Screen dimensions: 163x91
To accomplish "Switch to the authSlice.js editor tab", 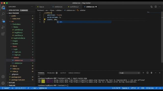I will point(74,7).
